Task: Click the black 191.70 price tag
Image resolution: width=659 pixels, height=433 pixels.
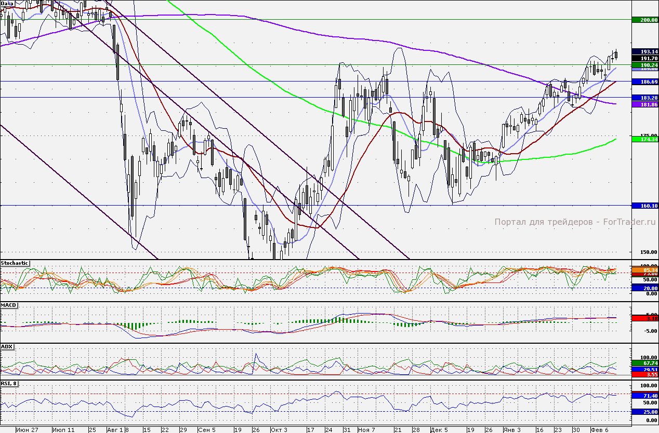Action: click(x=645, y=59)
